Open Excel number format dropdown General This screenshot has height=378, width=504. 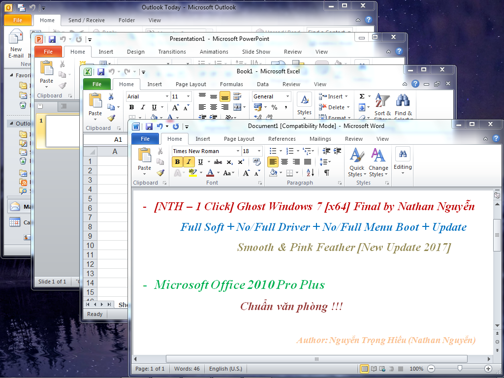click(287, 96)
